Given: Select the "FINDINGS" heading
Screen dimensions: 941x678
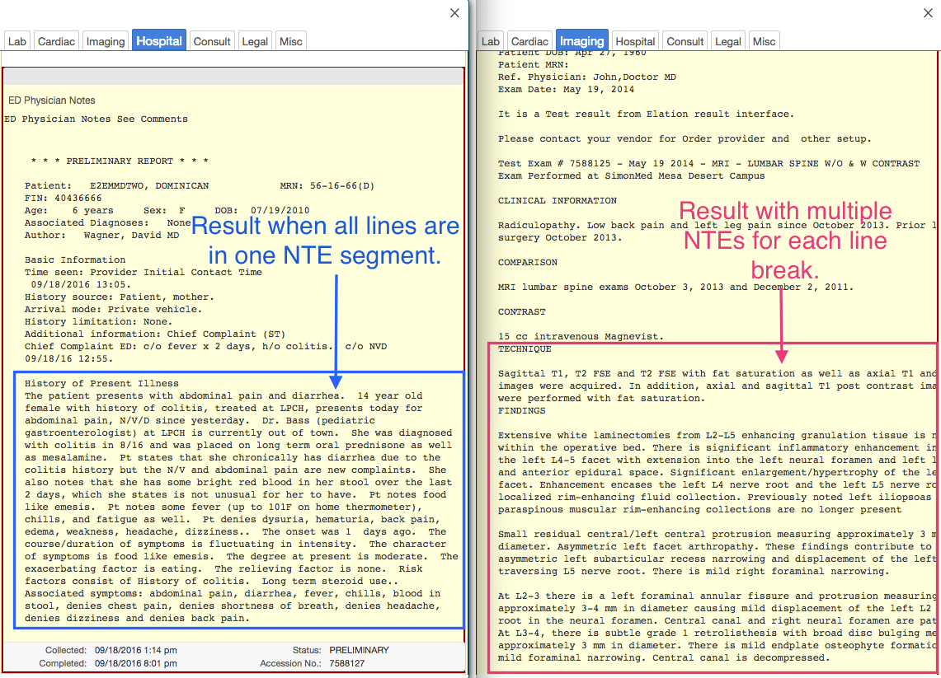Looking at the screenshot, I should click(x=522, y=410).
